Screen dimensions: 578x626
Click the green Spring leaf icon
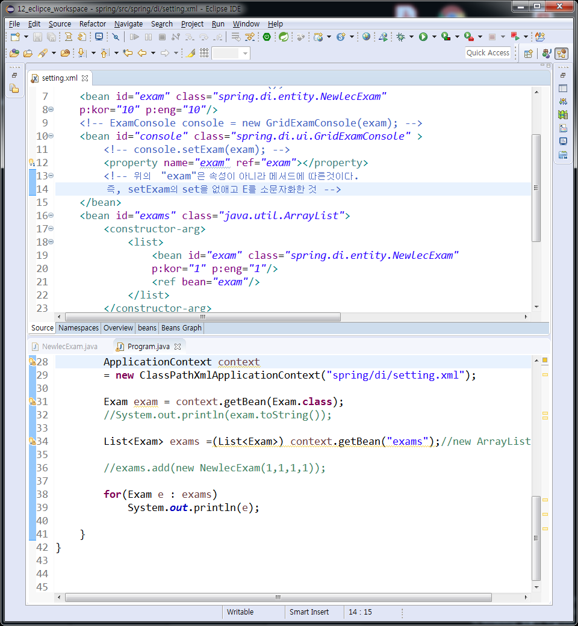click(x=284, y=37)
